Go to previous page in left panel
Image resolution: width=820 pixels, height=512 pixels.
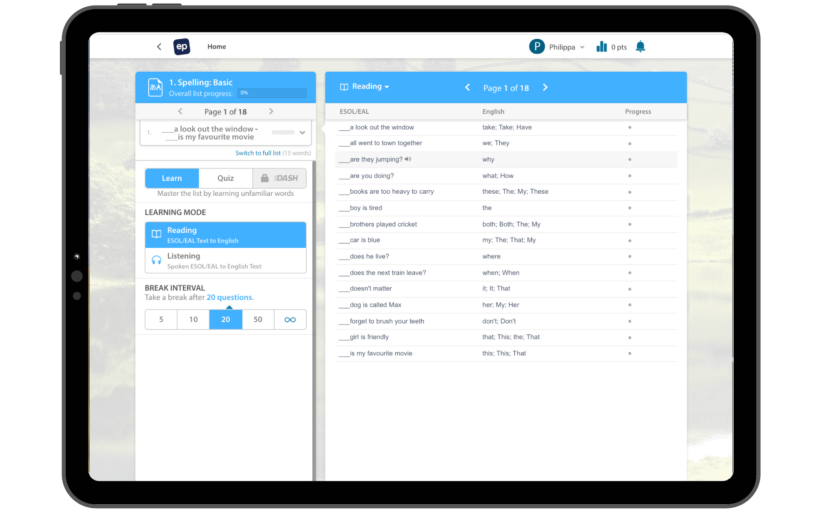(x=180, y=111)
